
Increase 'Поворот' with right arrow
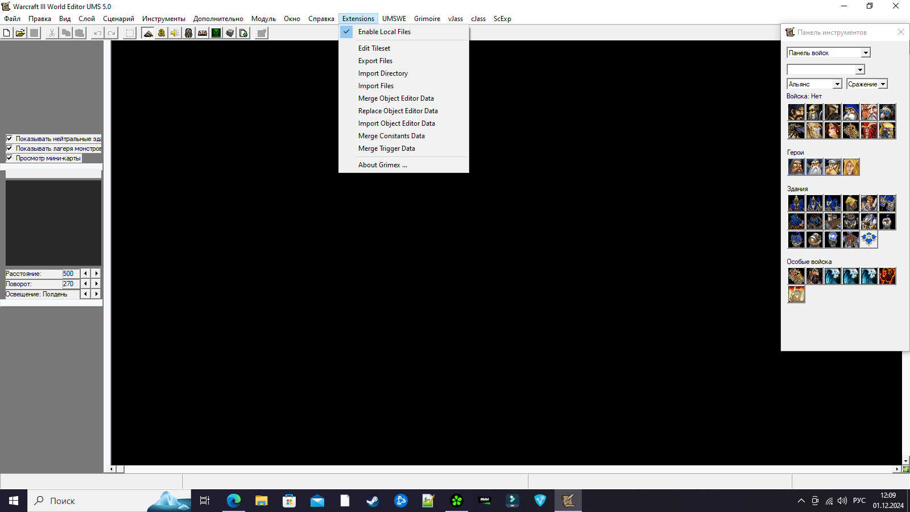click(x=96, y=284)
